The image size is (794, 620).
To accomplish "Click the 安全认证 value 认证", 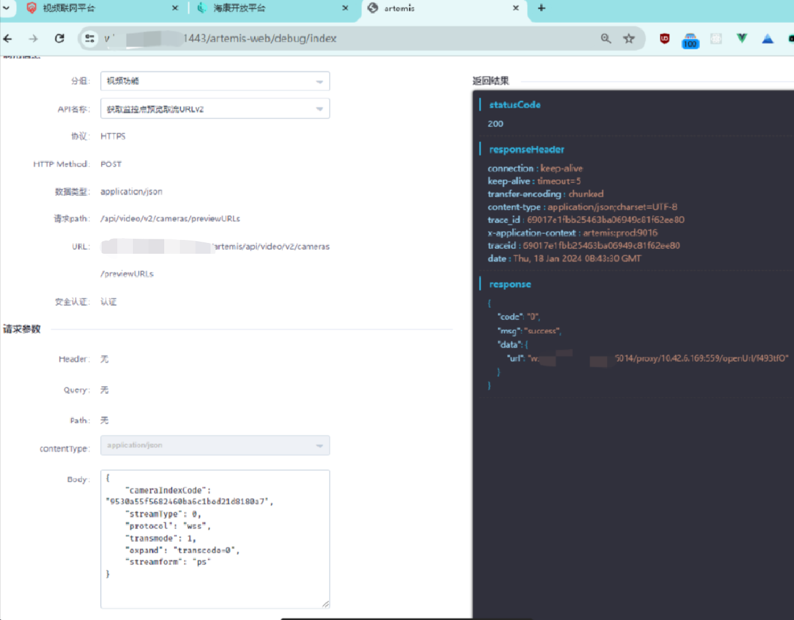I will pyautogui.click(x=108, y=301).
